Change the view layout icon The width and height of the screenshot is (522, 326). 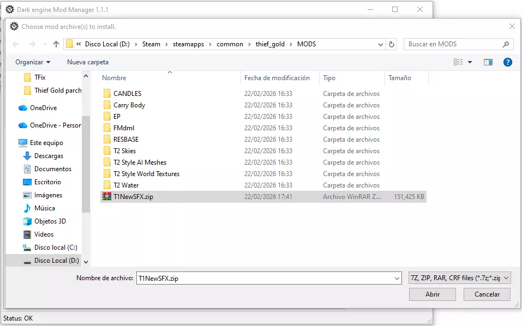[x=458, y=62]
